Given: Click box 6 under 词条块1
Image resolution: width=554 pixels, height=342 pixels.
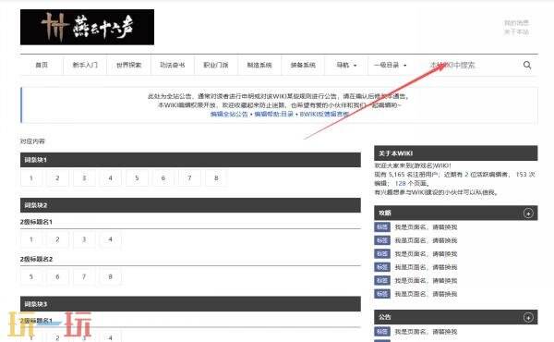Looking at the screenshot, I should pos(163,178).
